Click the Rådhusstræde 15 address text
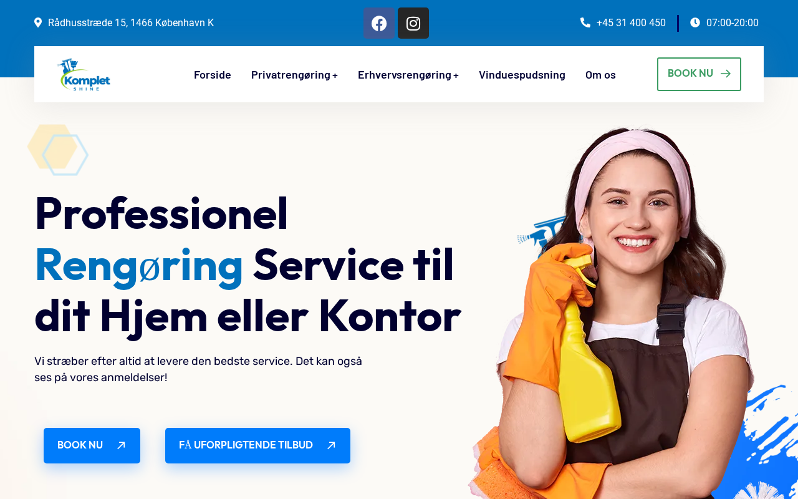Screen dimensions: 798x499 [x=131, y=23]
